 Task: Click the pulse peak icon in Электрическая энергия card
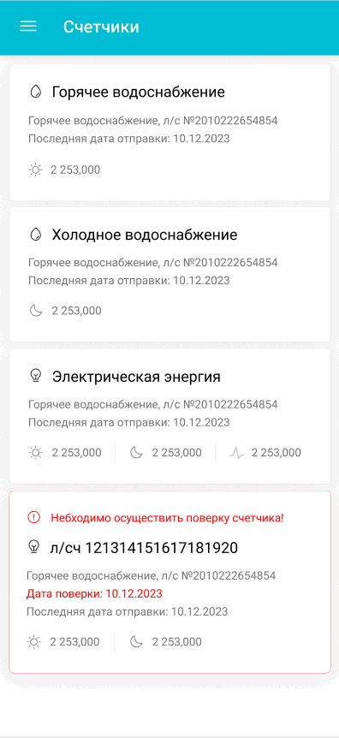click(x=236, y=453)
